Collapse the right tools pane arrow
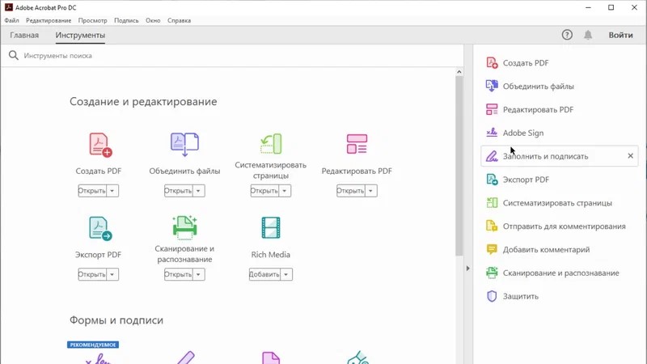Viewport: 647px width, 364px height. 468,269
